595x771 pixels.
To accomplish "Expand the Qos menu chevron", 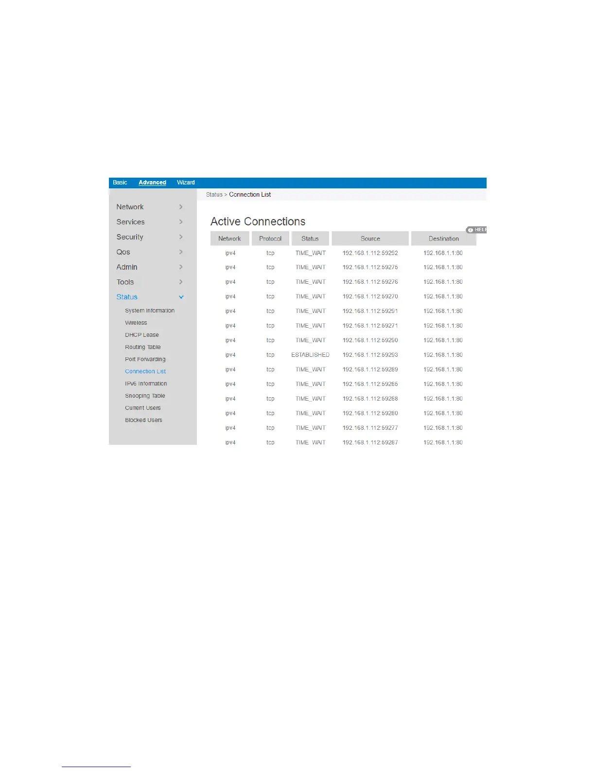I will click(x=181, y=252).
